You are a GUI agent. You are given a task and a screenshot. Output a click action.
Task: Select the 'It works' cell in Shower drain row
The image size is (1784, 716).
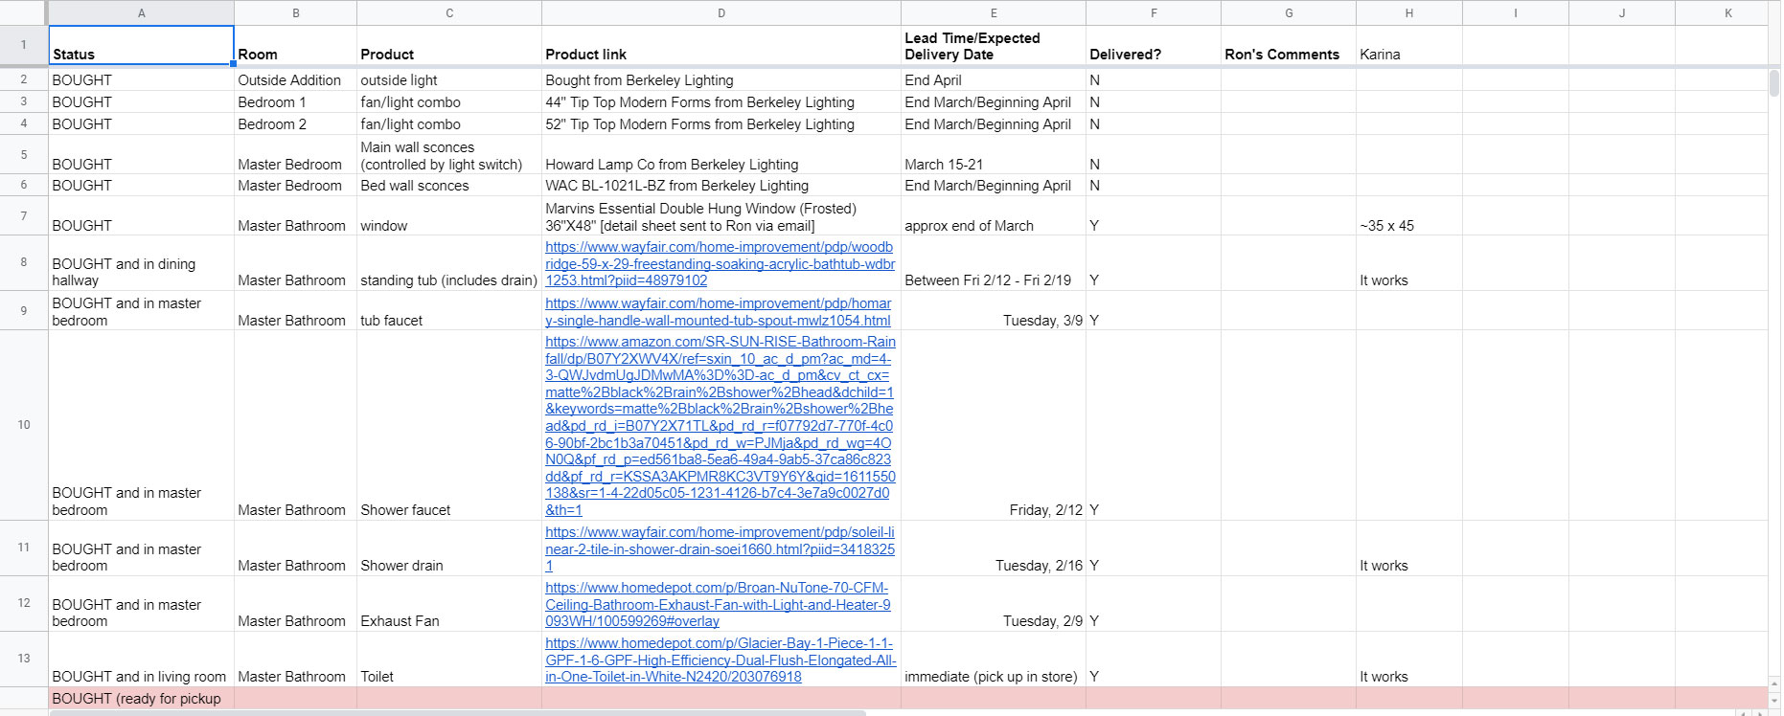pyautogui.click(x=1409, y=548)
